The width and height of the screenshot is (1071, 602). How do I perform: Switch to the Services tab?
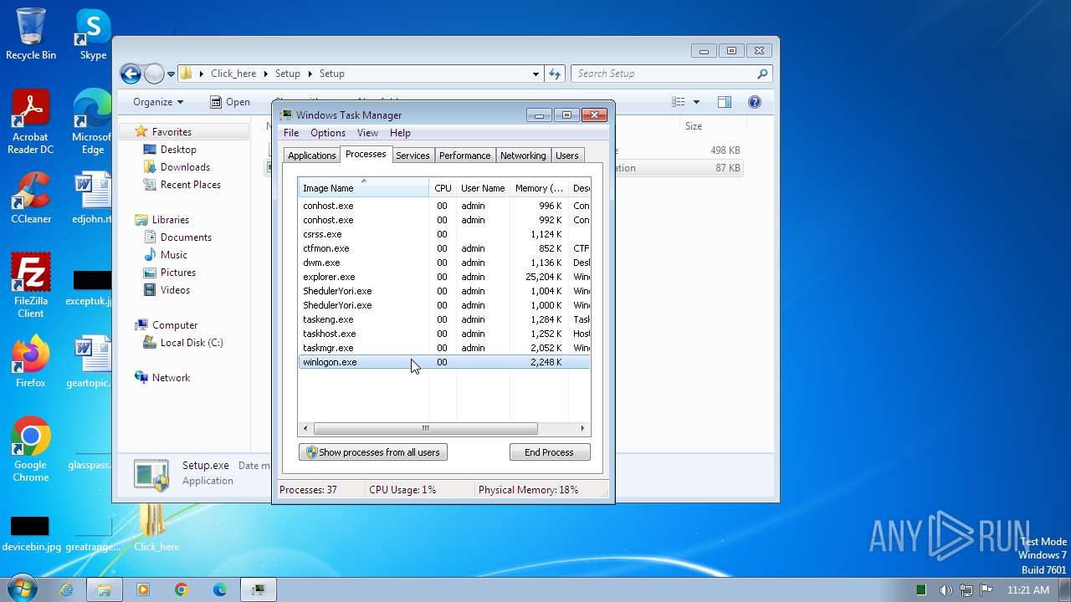pos(413,156)
